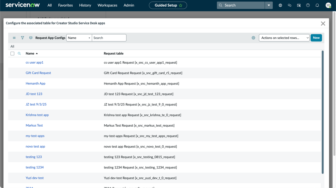The image size is (336, 188).
Task: Open the Hemanth App record
Action: (36, 83)
